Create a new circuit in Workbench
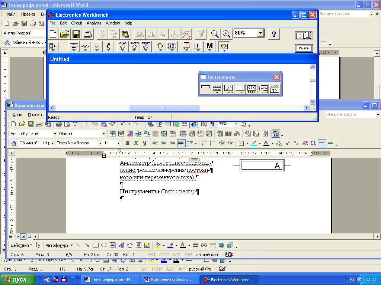 53,34
